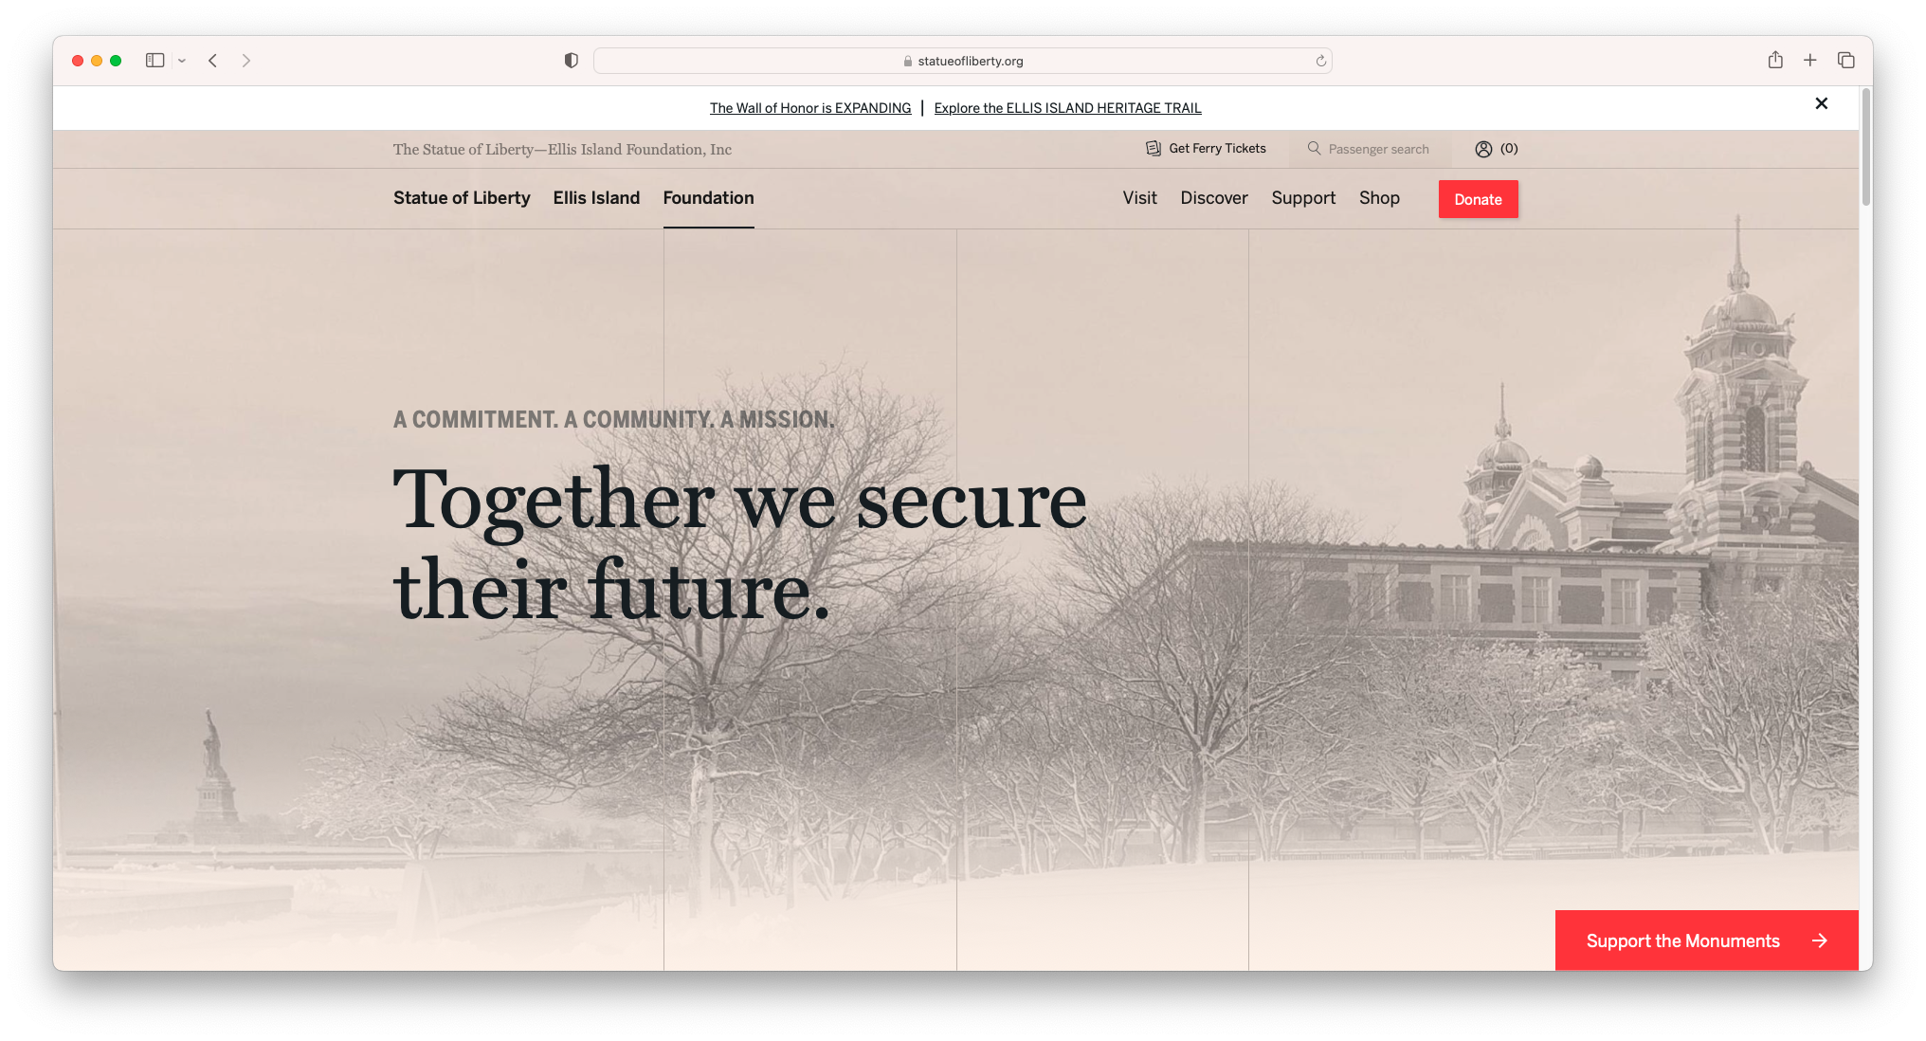Click the Safari sidebar toggle icon
Image resolution: width=1926 pixels, height=1041 pixels.
tap(154, 61)
